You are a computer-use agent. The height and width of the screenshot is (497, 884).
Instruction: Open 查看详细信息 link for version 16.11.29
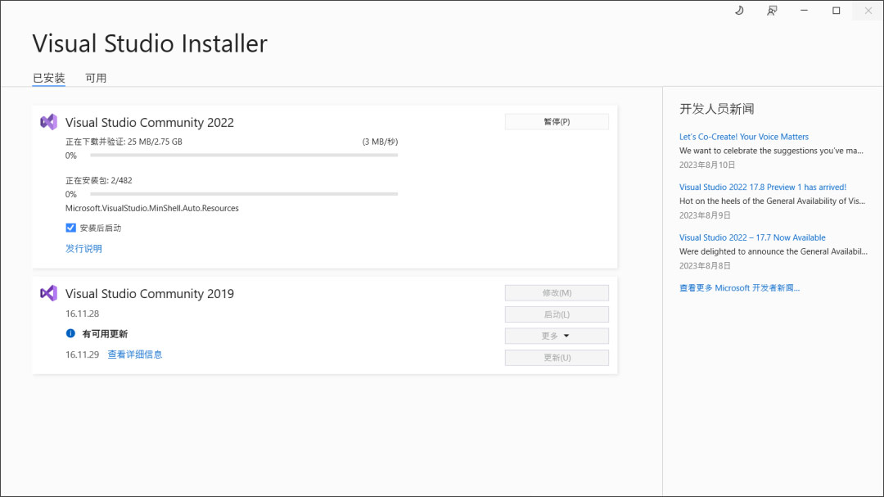tap(135, 355)
